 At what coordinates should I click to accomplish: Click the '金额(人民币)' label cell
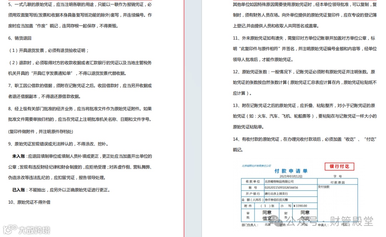pos(253,200)
